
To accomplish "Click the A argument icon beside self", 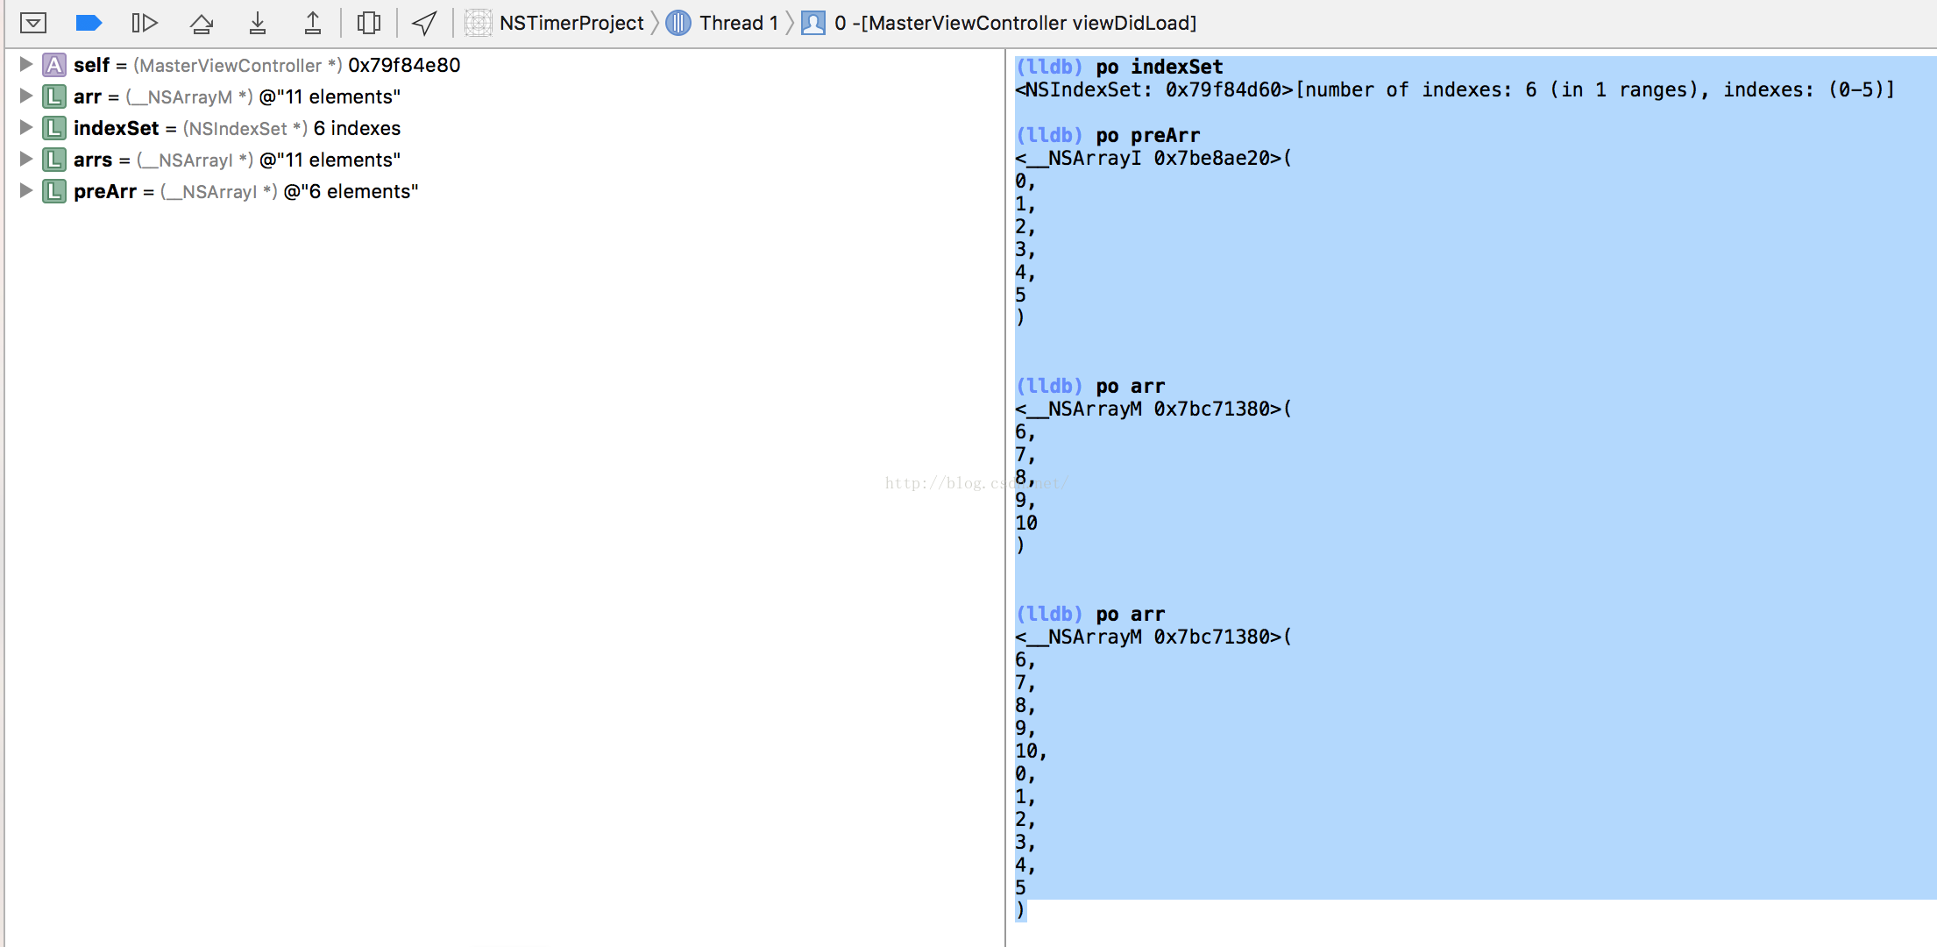I will pyautogui.click(x=54, y=65).
